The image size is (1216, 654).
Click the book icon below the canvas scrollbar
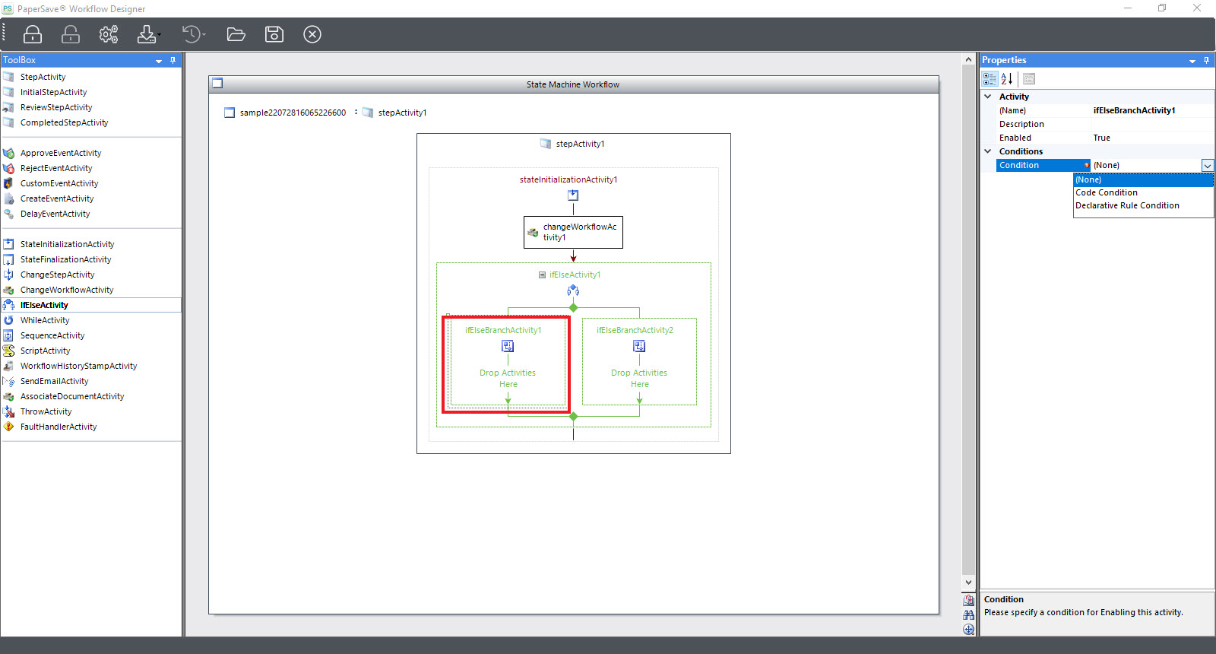pos(968,600)
